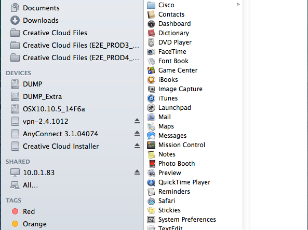The height and width of the screenshot is (230, 308).
Task: Select the iTunes music note icon
Action: [151, 98]
